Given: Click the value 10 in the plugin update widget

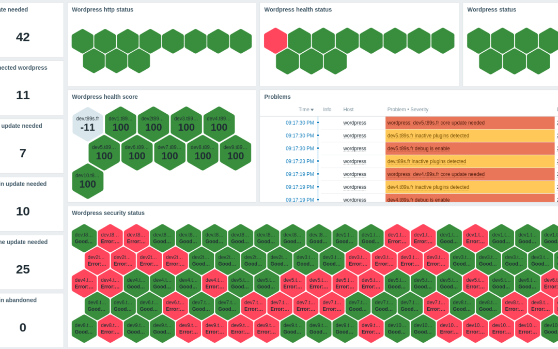Looking at the screenshot, I should [x=23, y=211].
